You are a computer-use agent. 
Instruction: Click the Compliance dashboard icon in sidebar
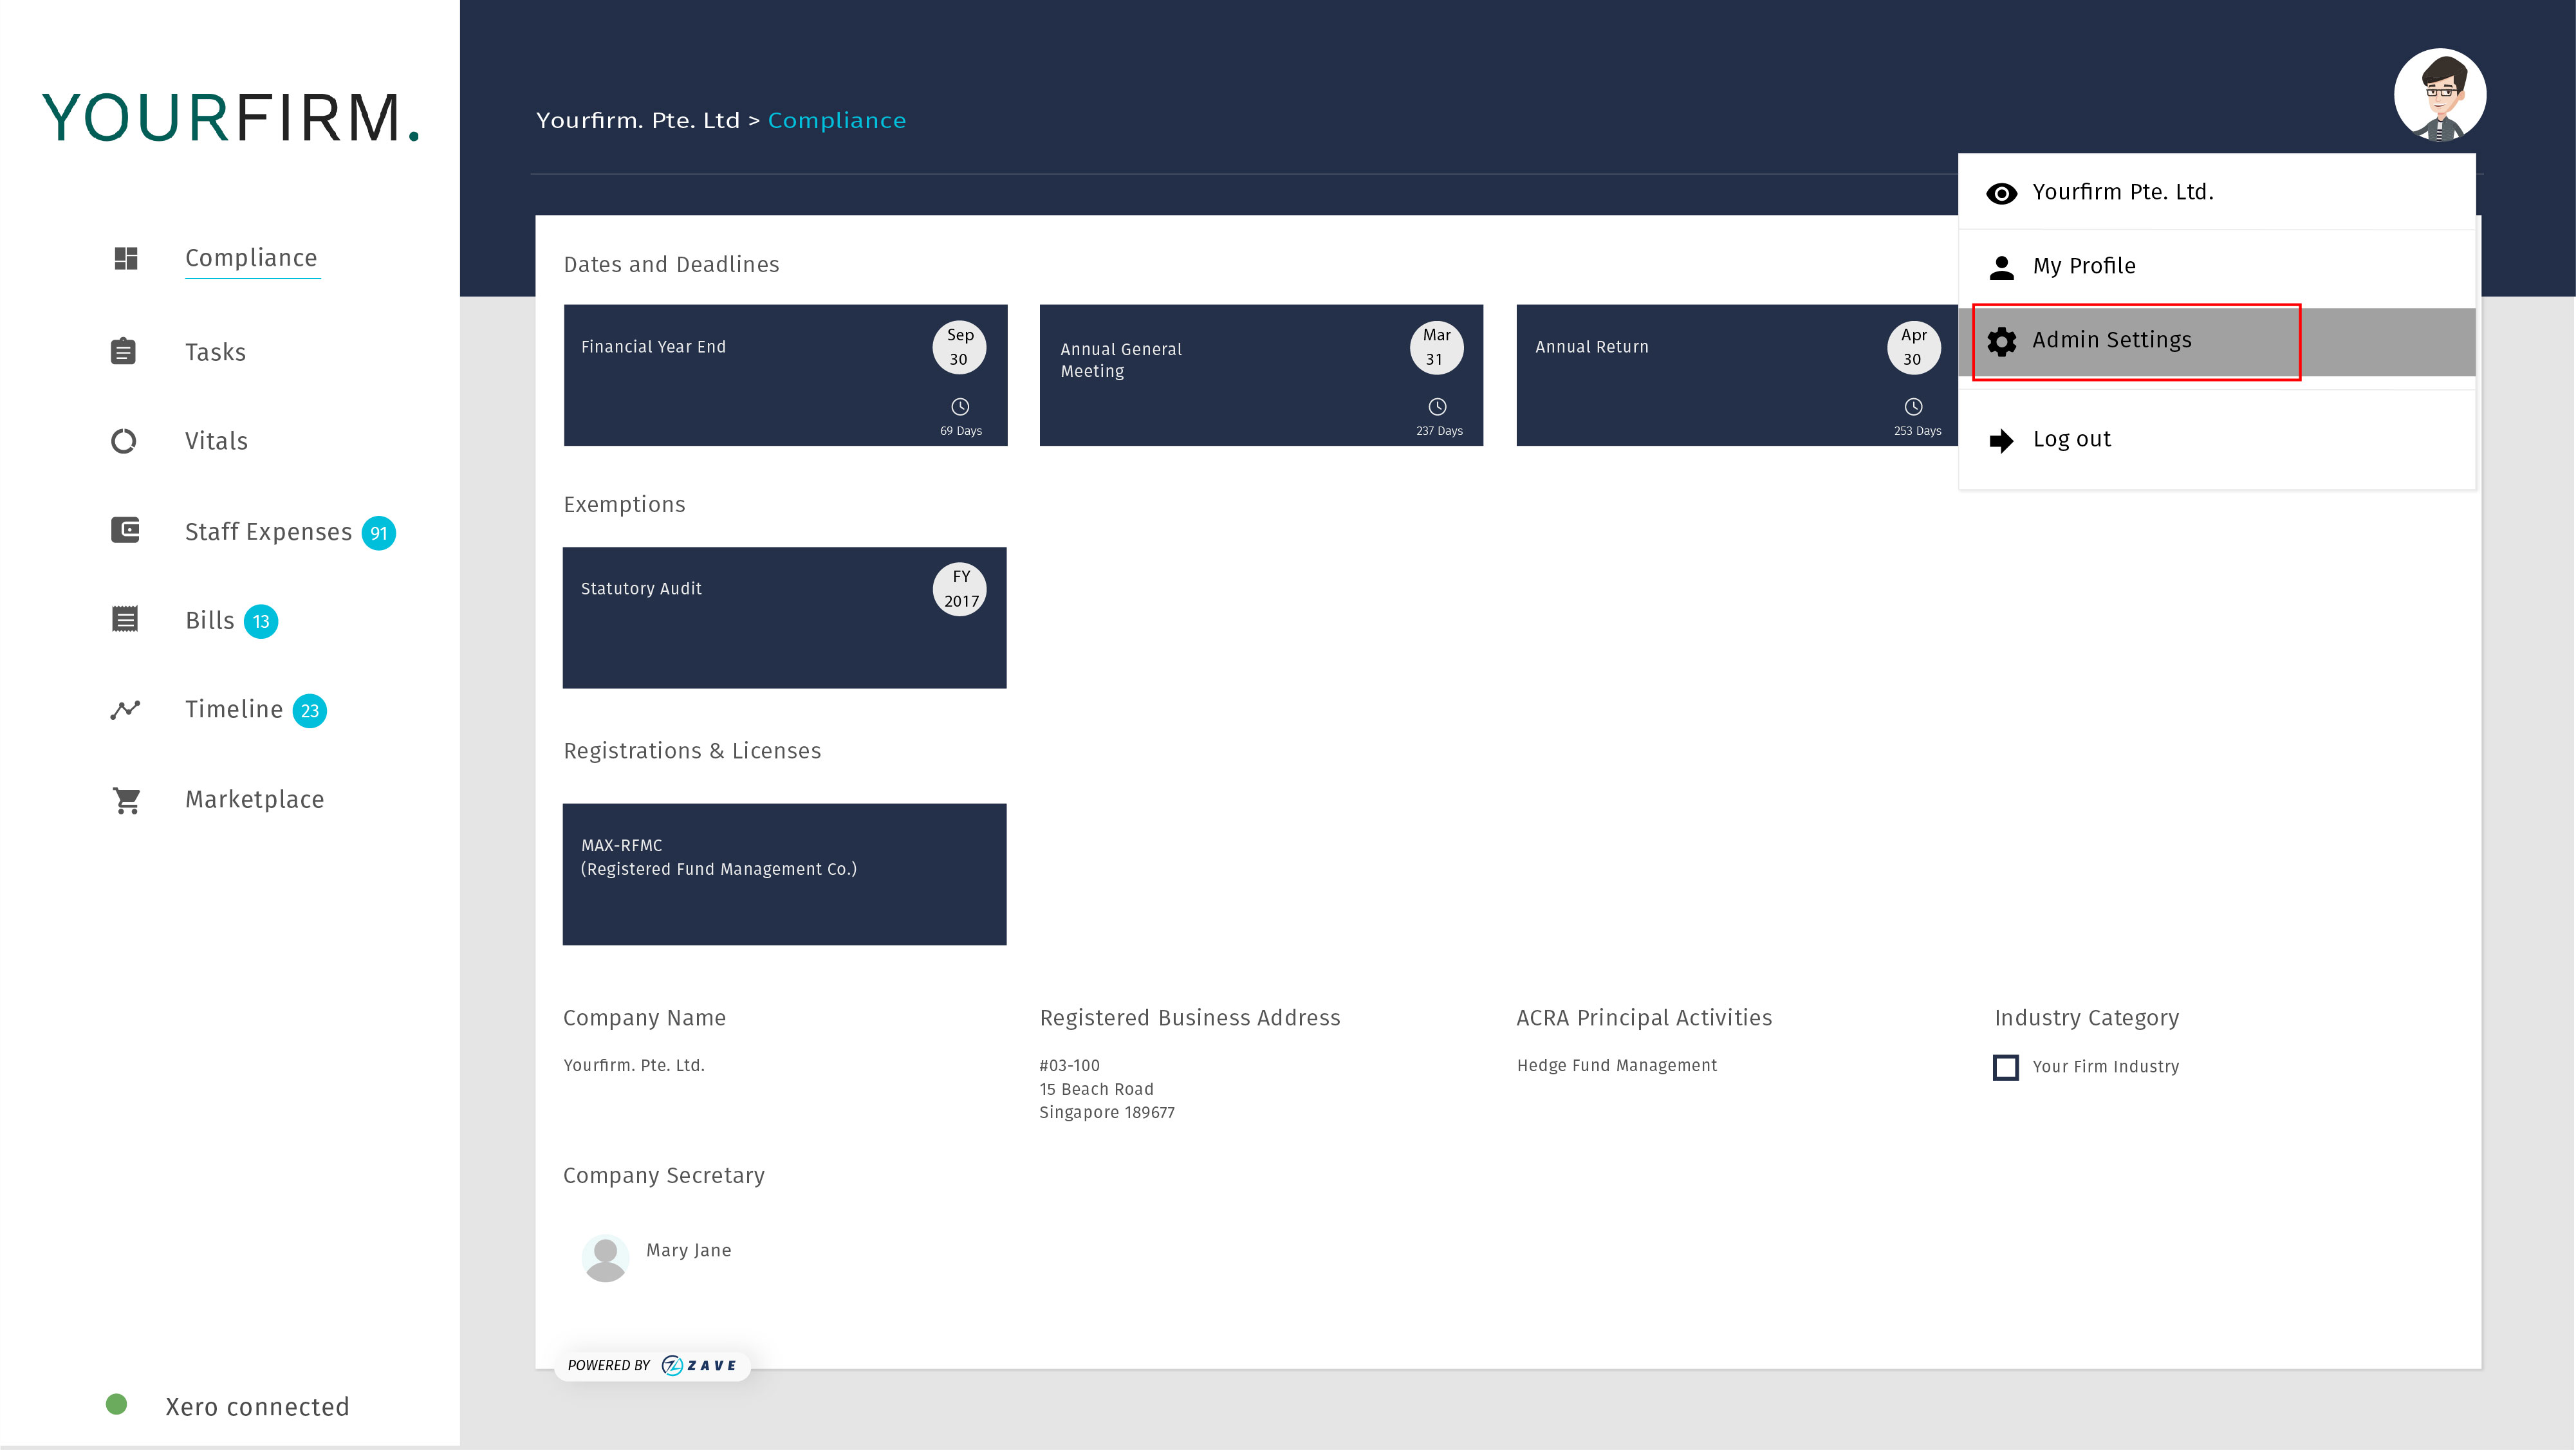[125, 258]
